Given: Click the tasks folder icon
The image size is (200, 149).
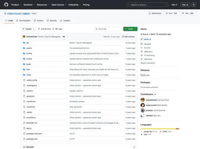Looking at the screenshot, I should pos(24,64).
